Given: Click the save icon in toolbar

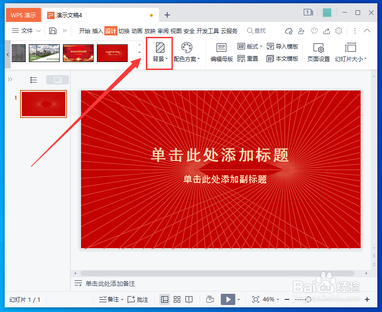Looking at the screenshot, I should (53, 31).
